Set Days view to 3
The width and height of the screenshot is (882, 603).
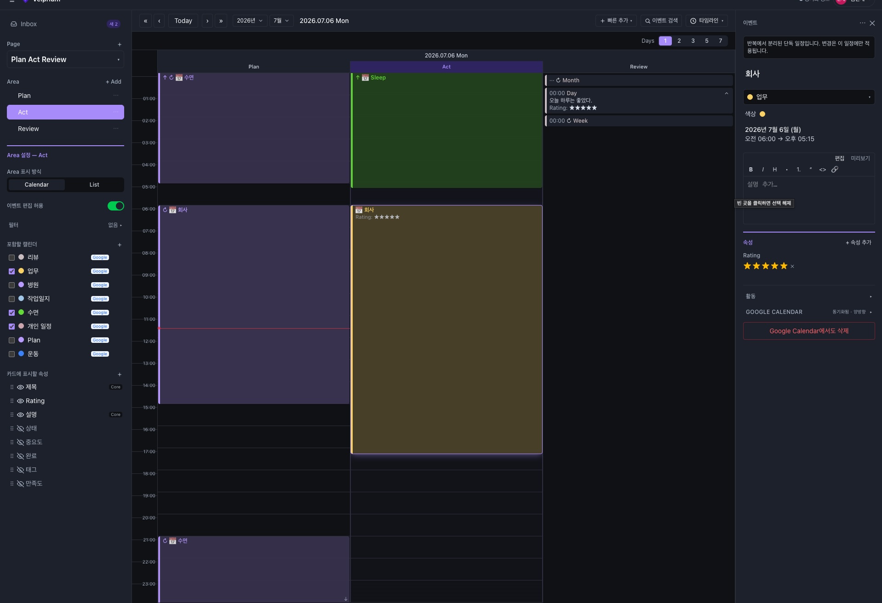[x=693, y=41]
